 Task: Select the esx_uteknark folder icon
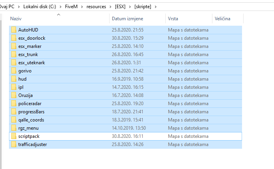tap(14, 63)
